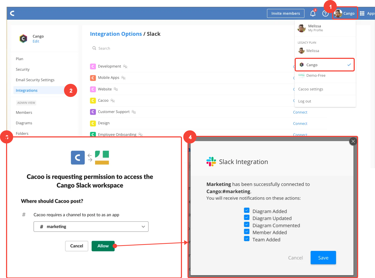This screenshot has height=278, width=375.
Task: Open Integrations in the sidebar
Action: pyautogui.click(x=27, y=90)
